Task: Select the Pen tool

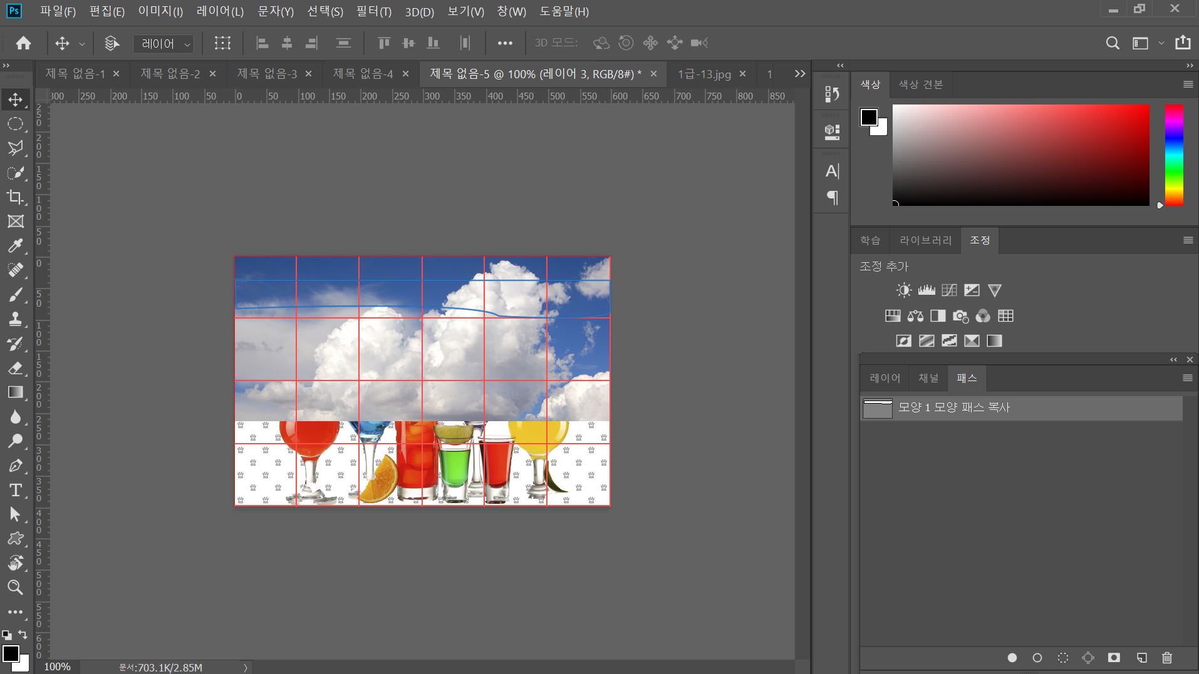Action: pyautogui.click(x=16, y=466)
